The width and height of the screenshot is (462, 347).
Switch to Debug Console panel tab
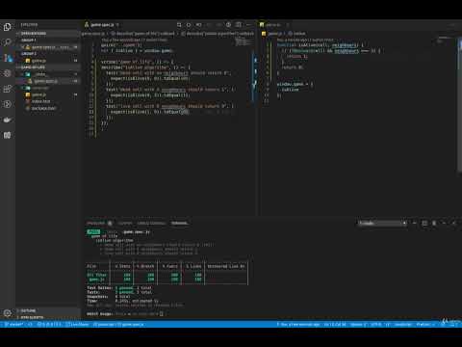151,223
